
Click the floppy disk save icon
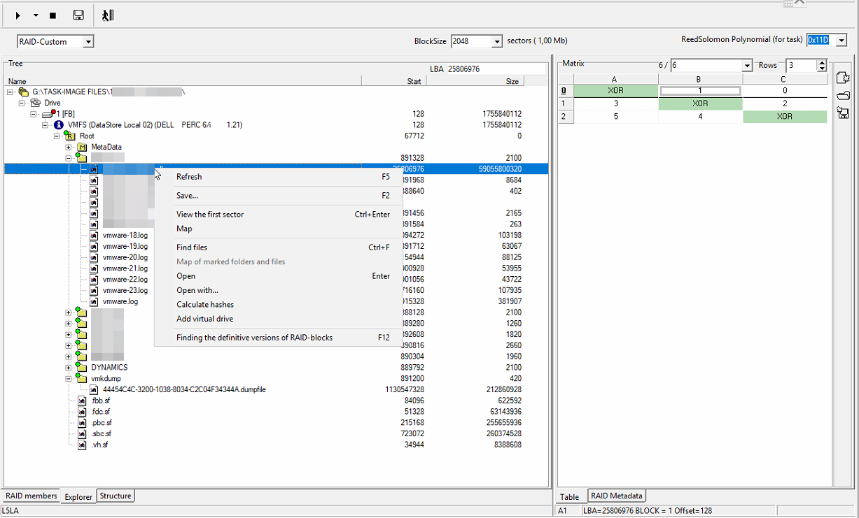tap(78, 15)
